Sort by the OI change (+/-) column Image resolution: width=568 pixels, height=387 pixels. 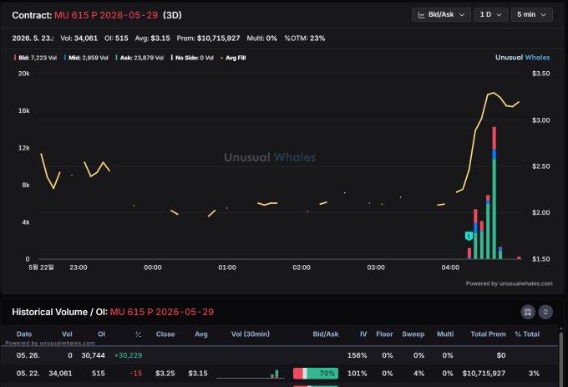click(139, 334)
